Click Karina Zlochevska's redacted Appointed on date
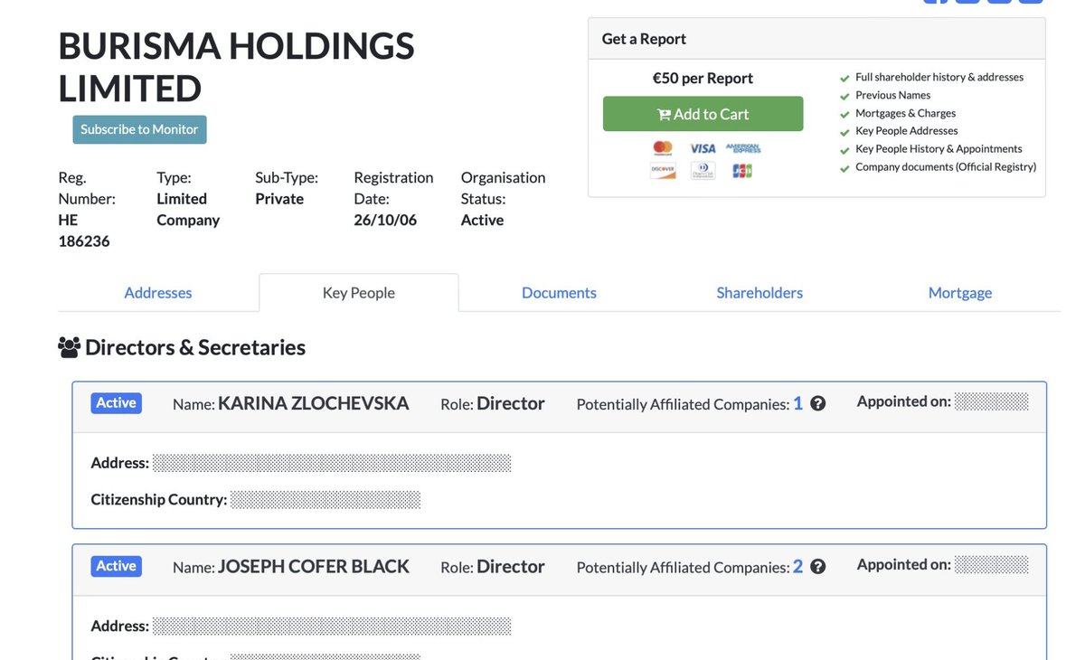The width and height of the screenshot is (1085, 660). pyautogui.click(x=991, y=401)
